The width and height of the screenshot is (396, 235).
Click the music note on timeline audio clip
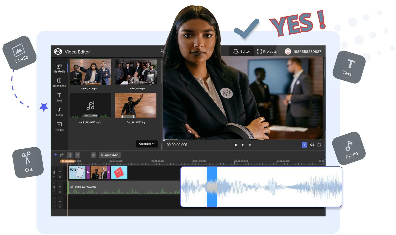71,187
